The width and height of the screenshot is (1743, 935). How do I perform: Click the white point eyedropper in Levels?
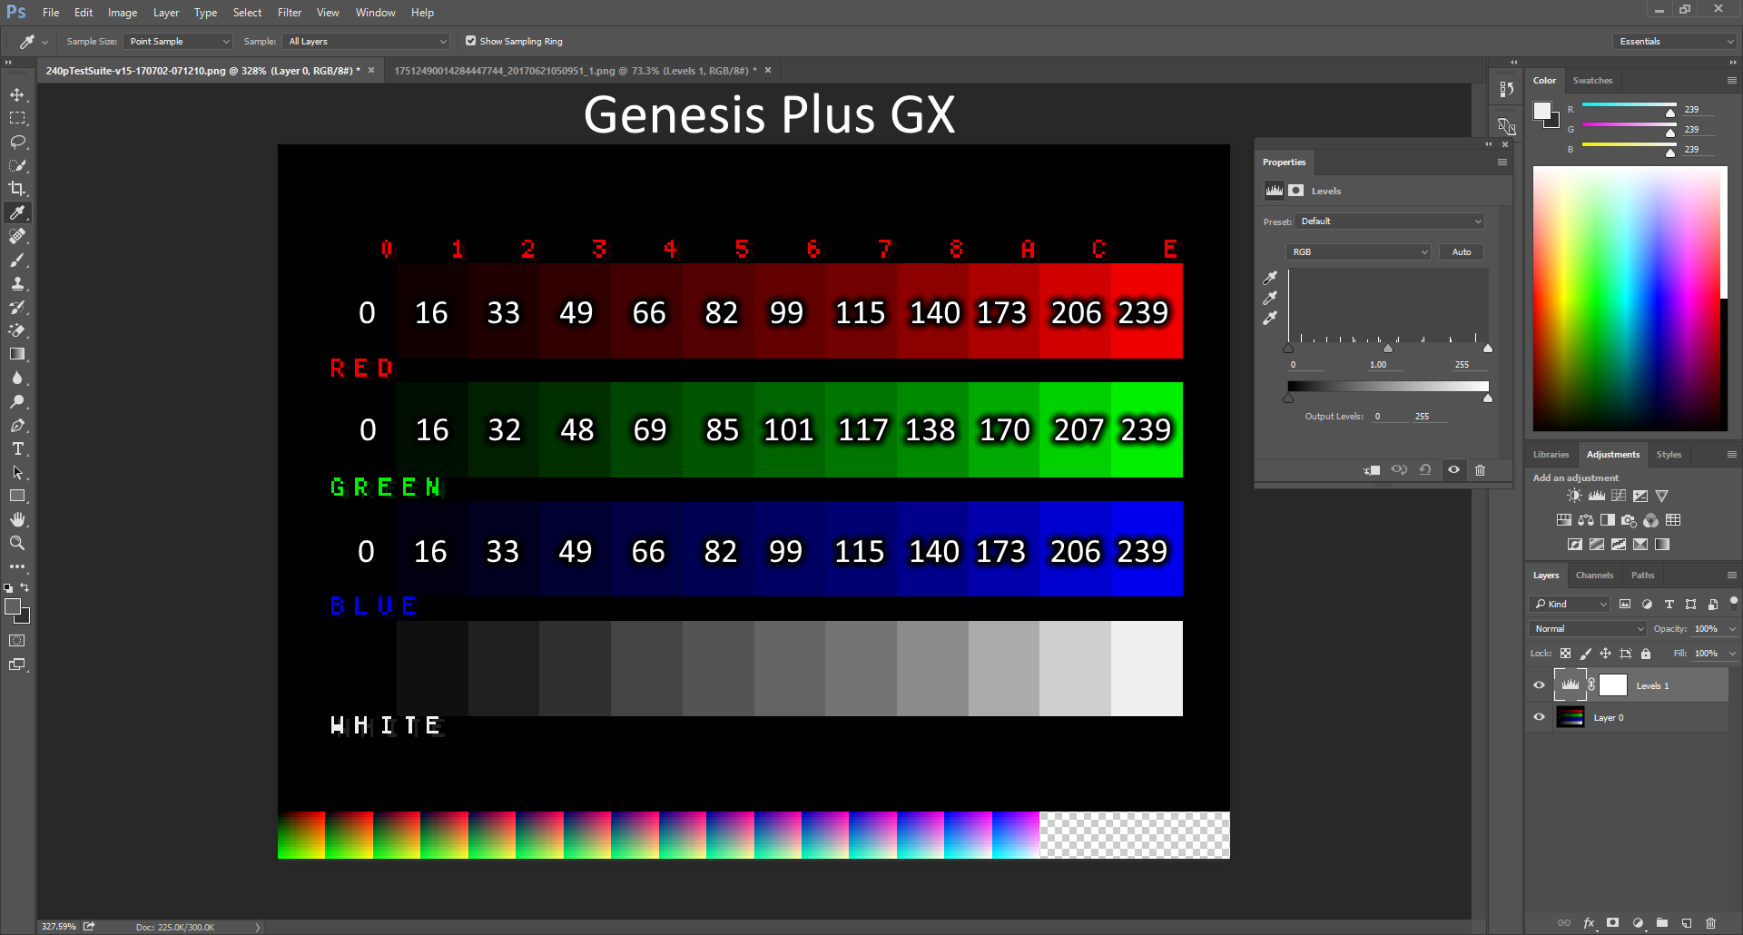[1270, 319]
